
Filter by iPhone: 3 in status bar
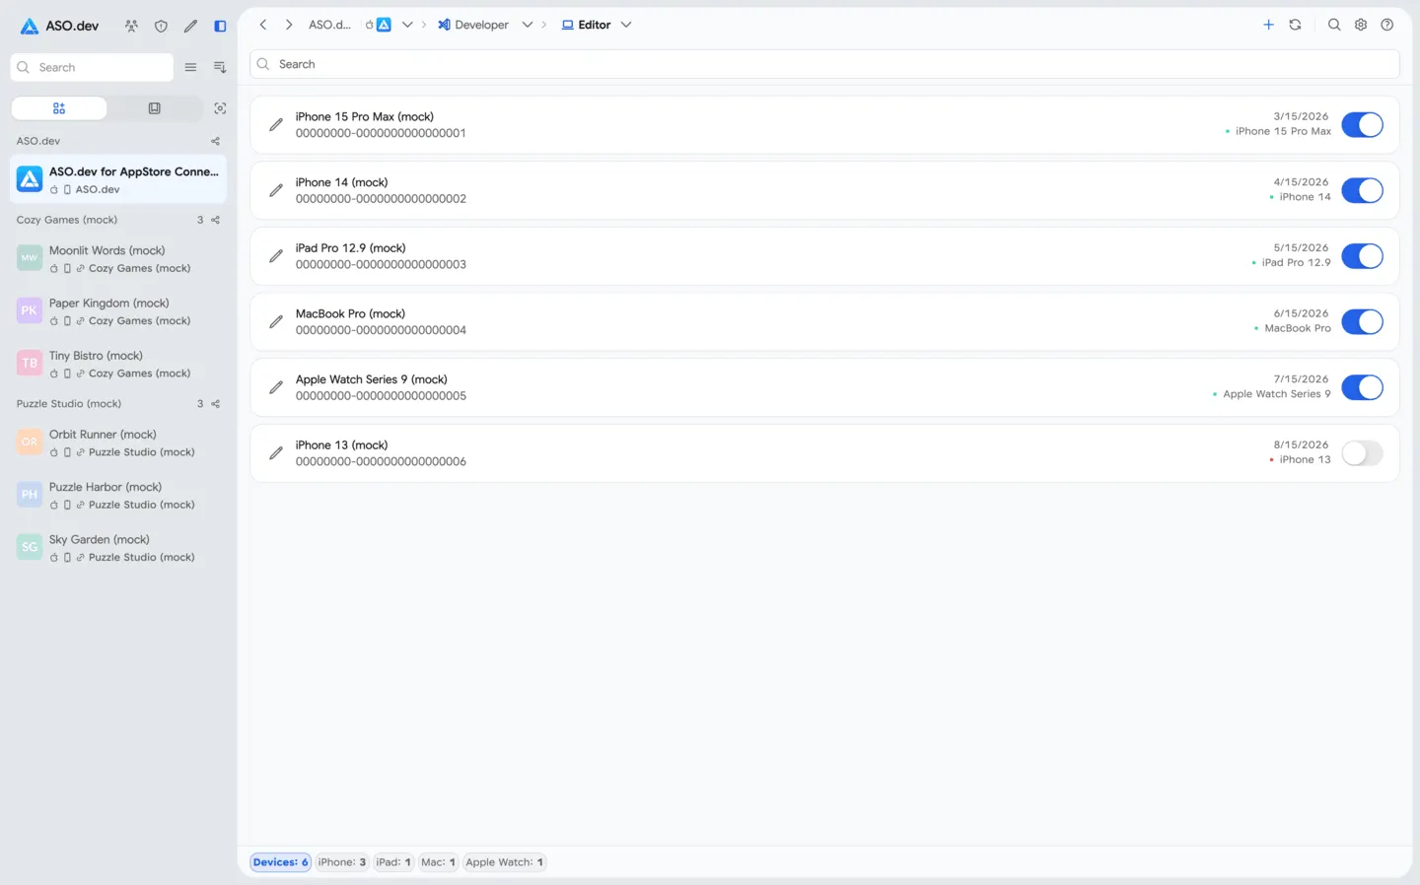click(x=342, y=862)
